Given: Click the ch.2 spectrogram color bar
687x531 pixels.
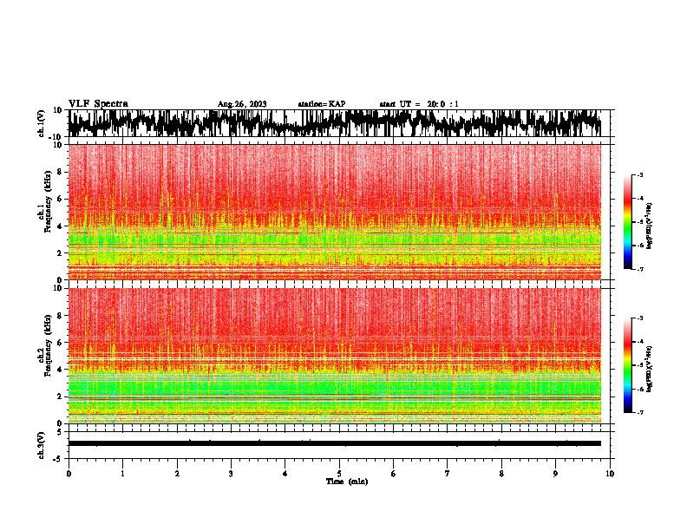Looking at the screenshot, I should point(627,365).
